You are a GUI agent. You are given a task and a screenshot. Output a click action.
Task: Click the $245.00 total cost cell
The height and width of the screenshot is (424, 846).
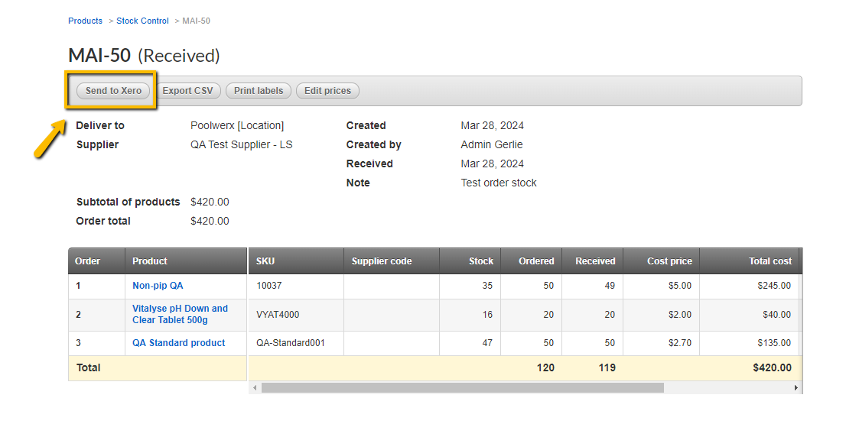coord(750,286)
